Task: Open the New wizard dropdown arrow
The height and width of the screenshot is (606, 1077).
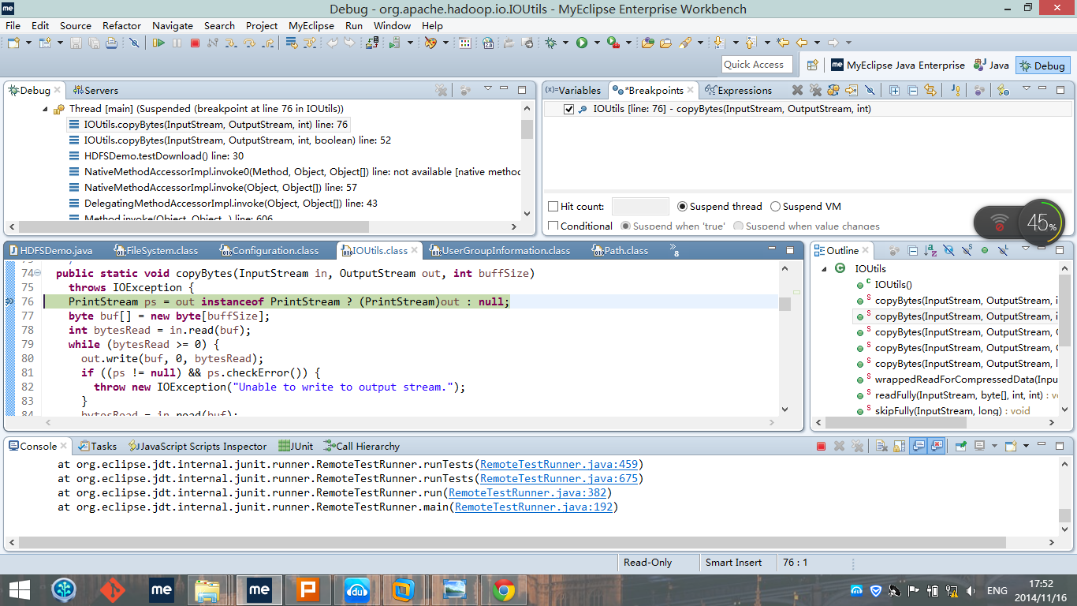Action: point(28,43)
